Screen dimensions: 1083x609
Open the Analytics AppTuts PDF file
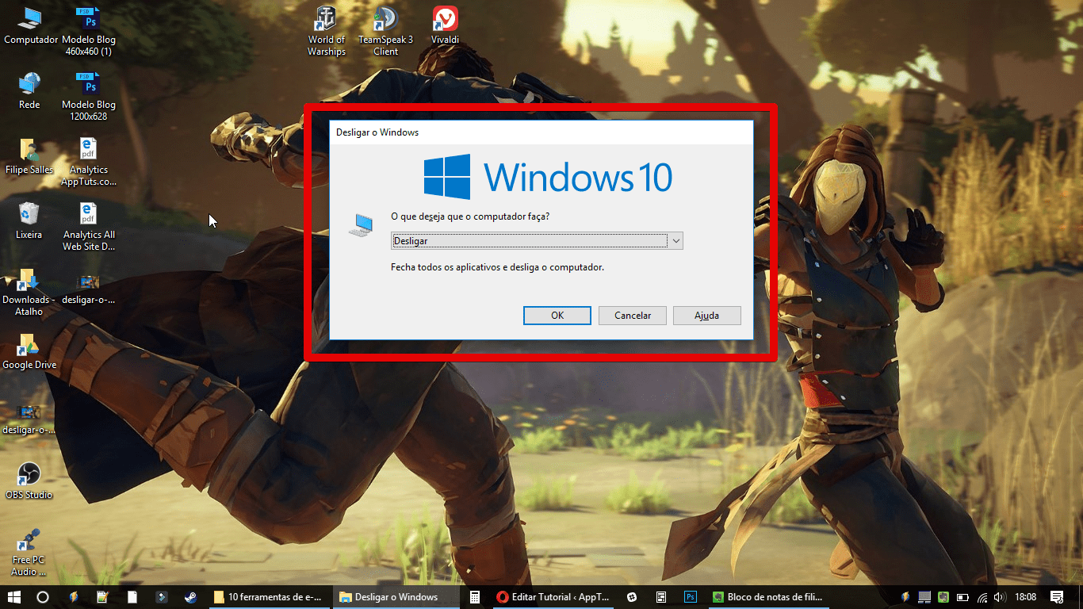pos(89,161)
